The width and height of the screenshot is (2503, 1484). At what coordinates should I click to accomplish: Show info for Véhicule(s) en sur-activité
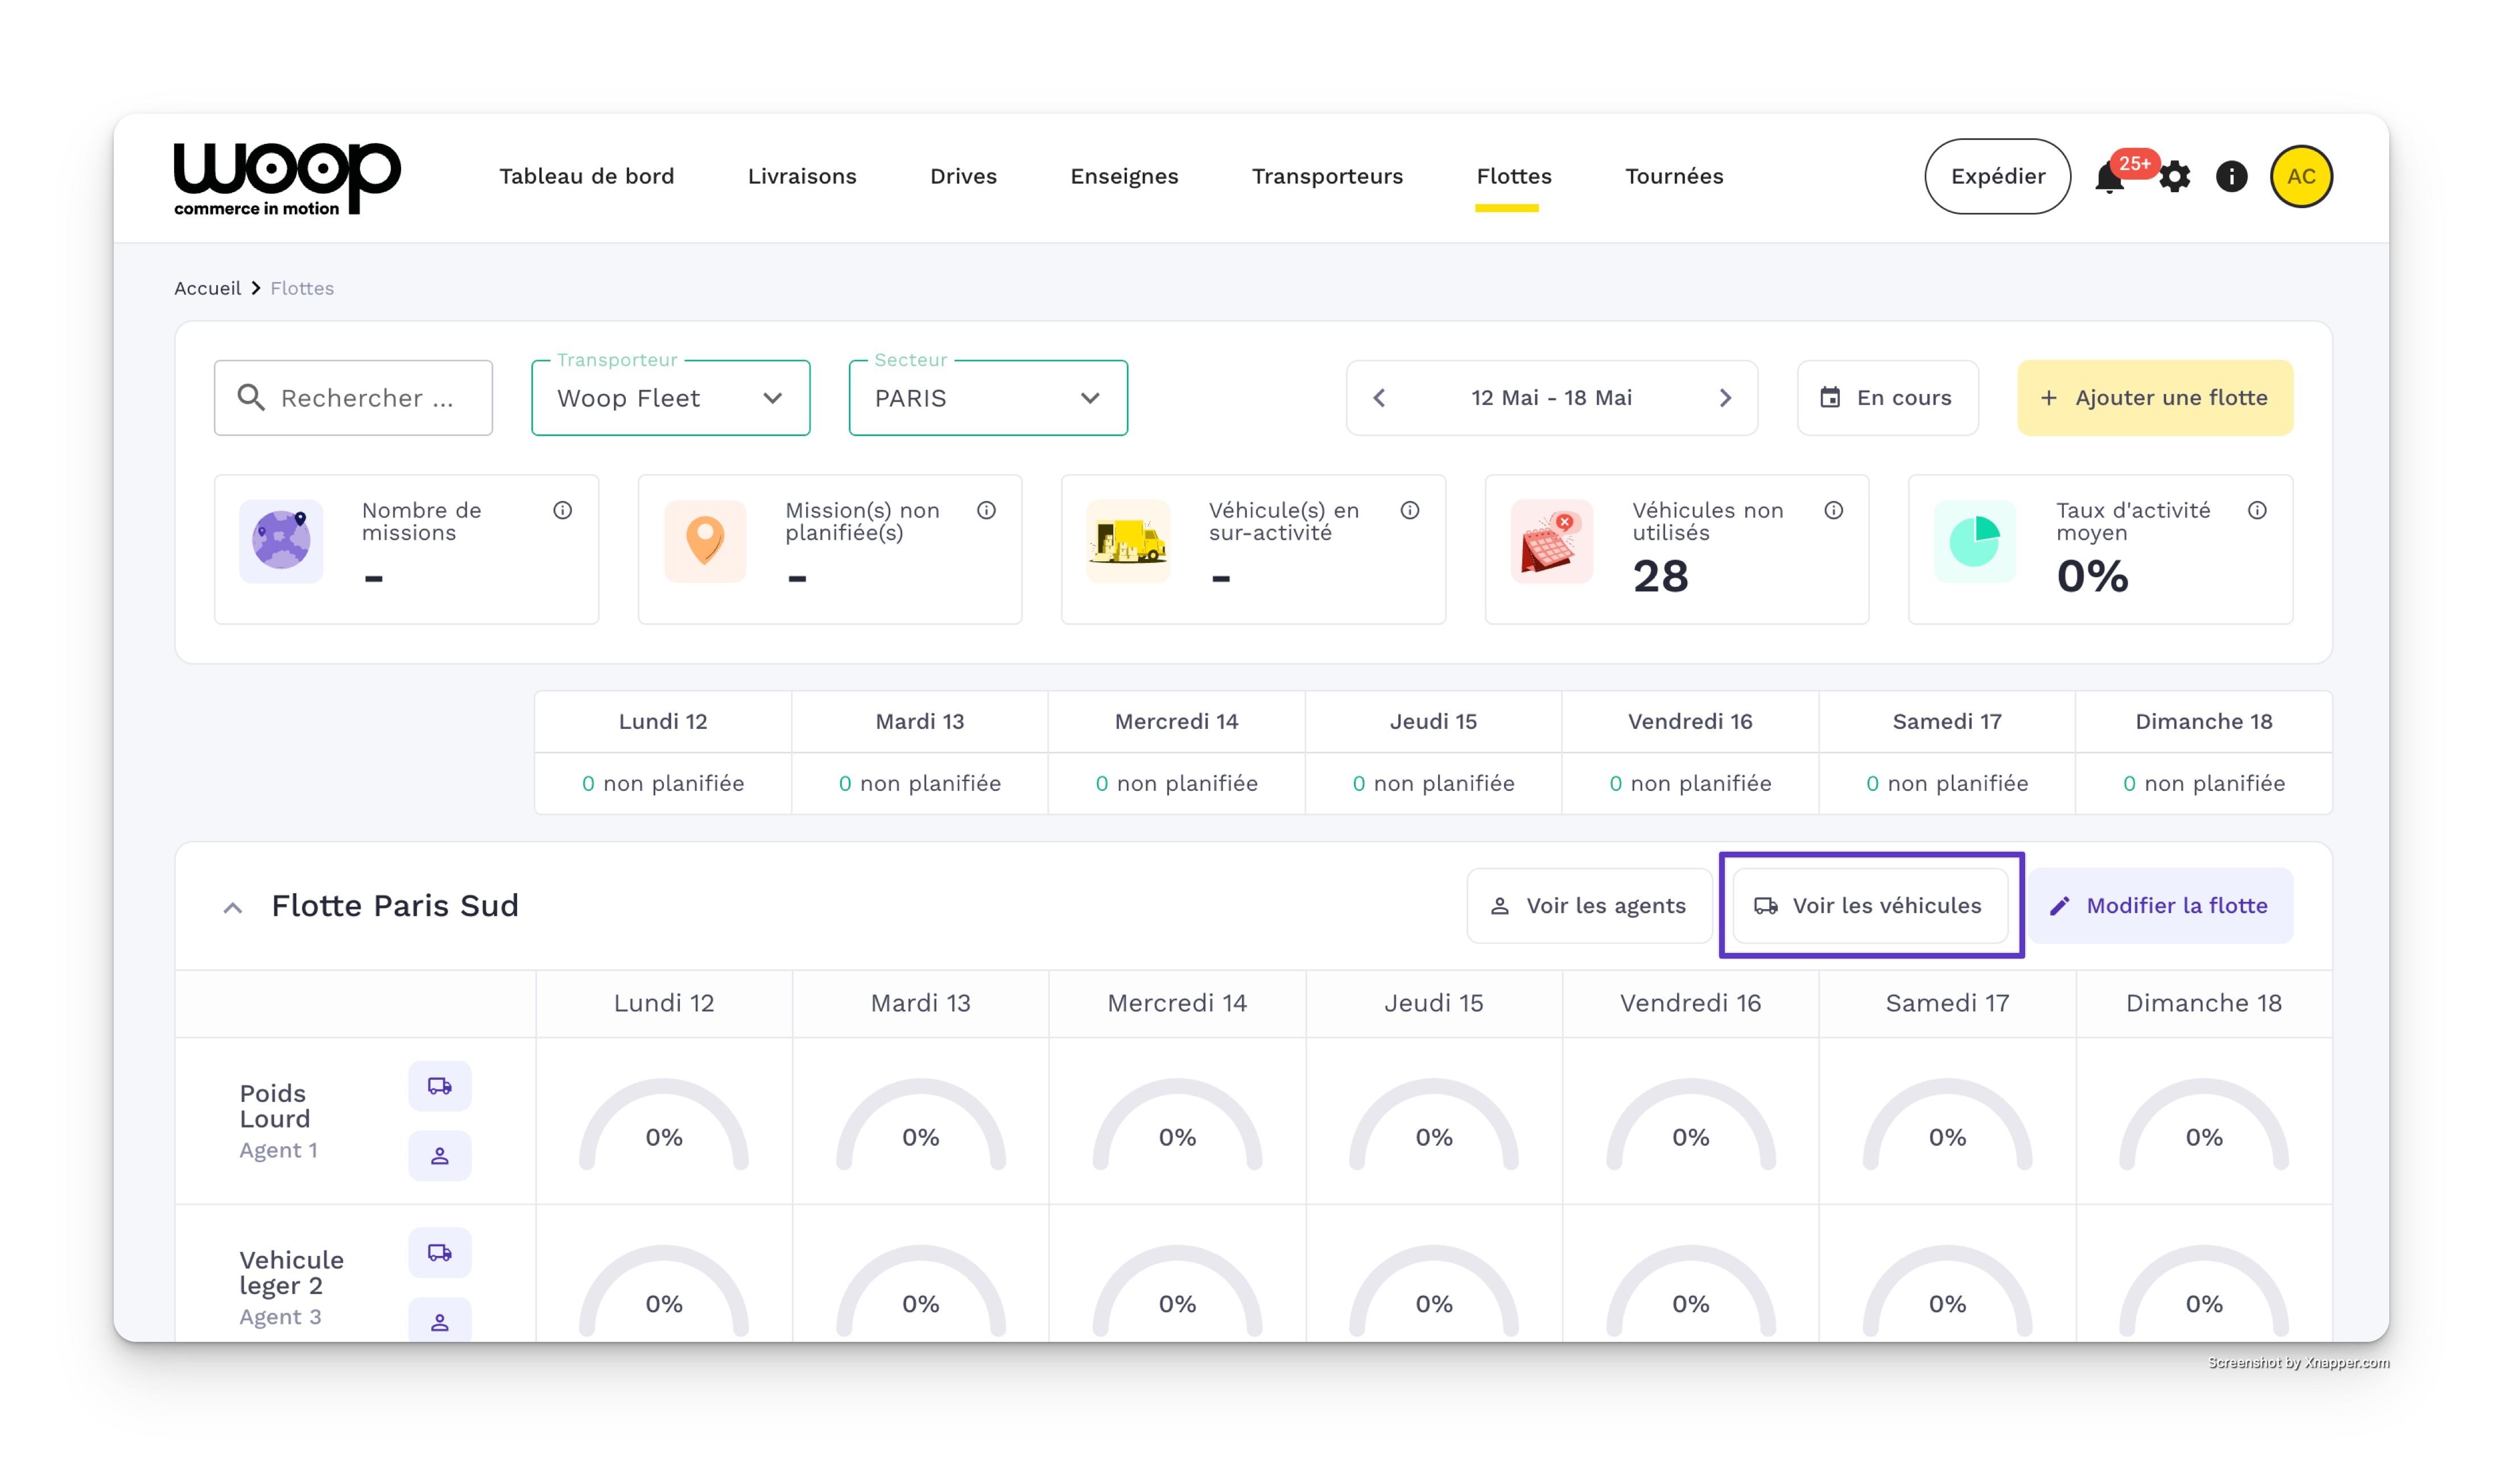tap(1410, 511)
